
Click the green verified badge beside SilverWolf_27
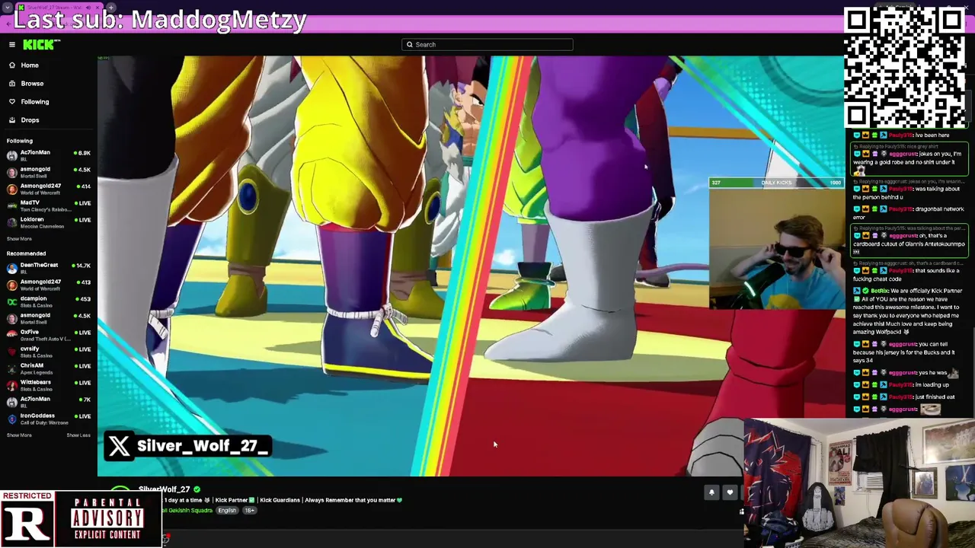point(197,489)
